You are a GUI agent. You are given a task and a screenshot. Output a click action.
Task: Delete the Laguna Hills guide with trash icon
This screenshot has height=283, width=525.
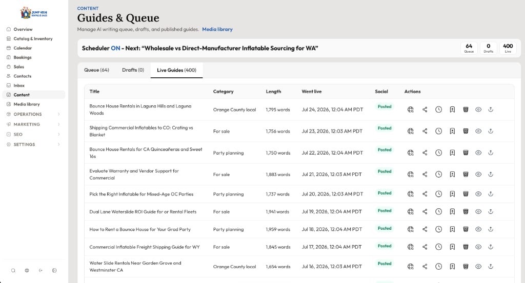[x=466, y=110]
